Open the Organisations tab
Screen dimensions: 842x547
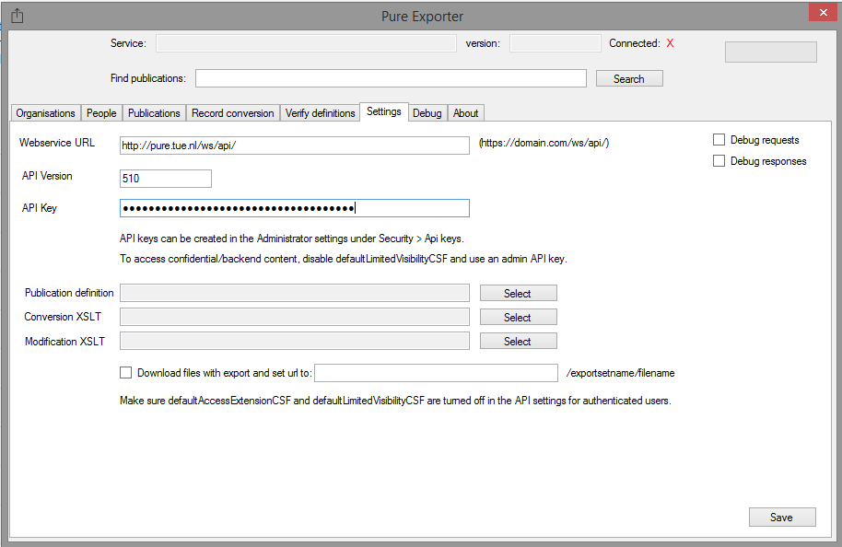[x=46, y=113]
